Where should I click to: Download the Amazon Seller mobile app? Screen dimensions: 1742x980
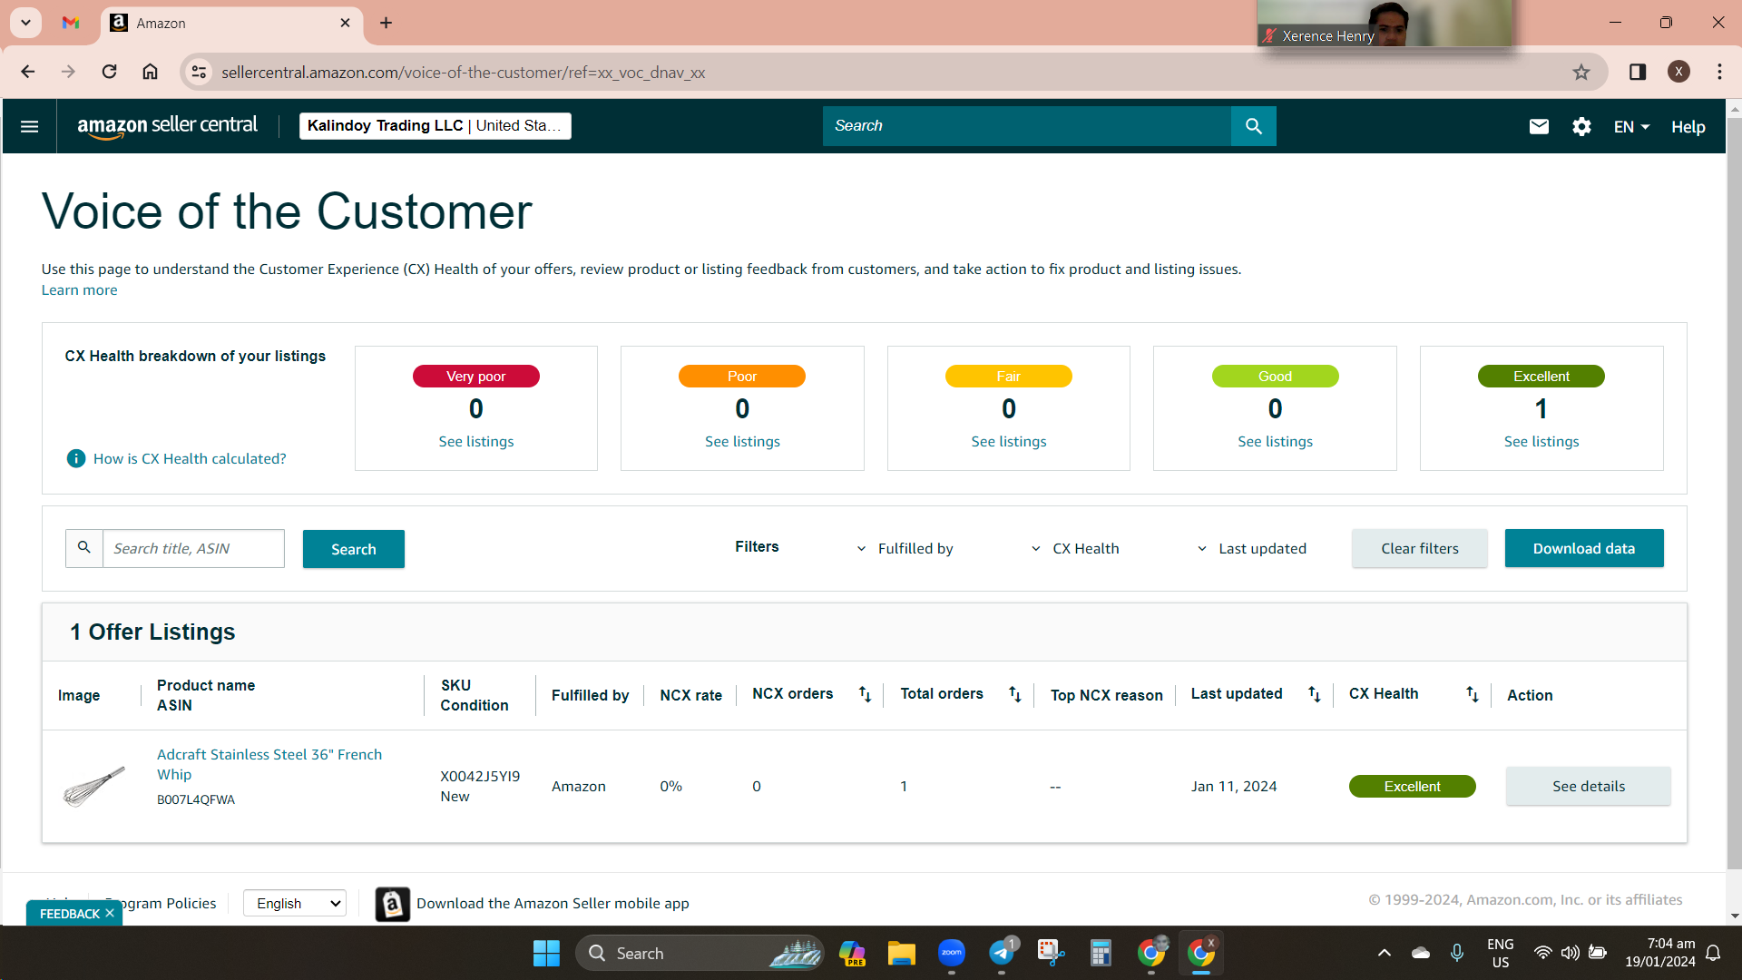tap(553, 903)
